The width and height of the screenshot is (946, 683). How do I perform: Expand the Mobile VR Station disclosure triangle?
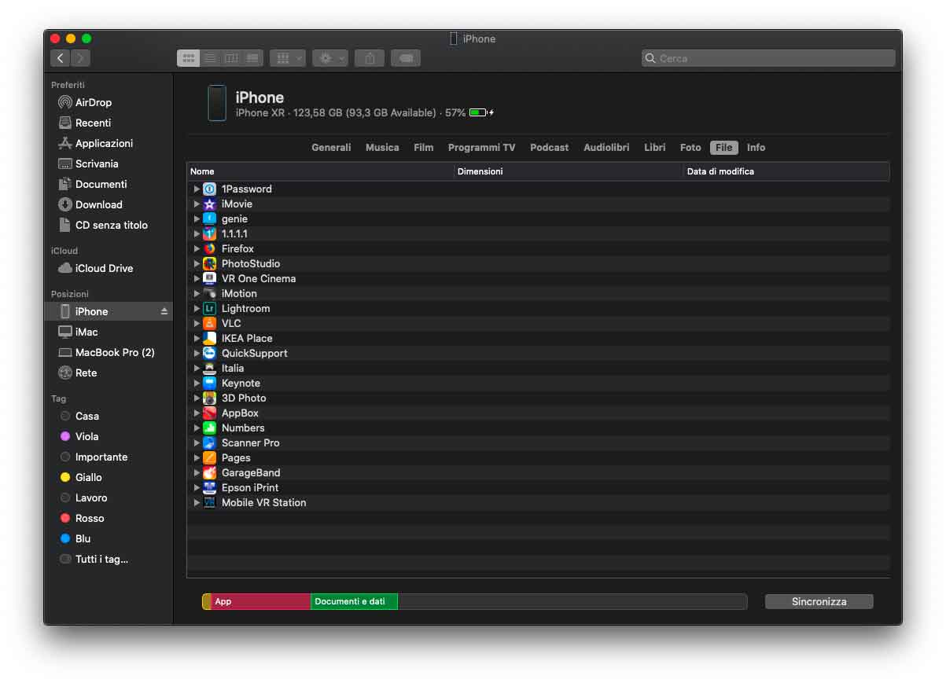tap(197, 502)
